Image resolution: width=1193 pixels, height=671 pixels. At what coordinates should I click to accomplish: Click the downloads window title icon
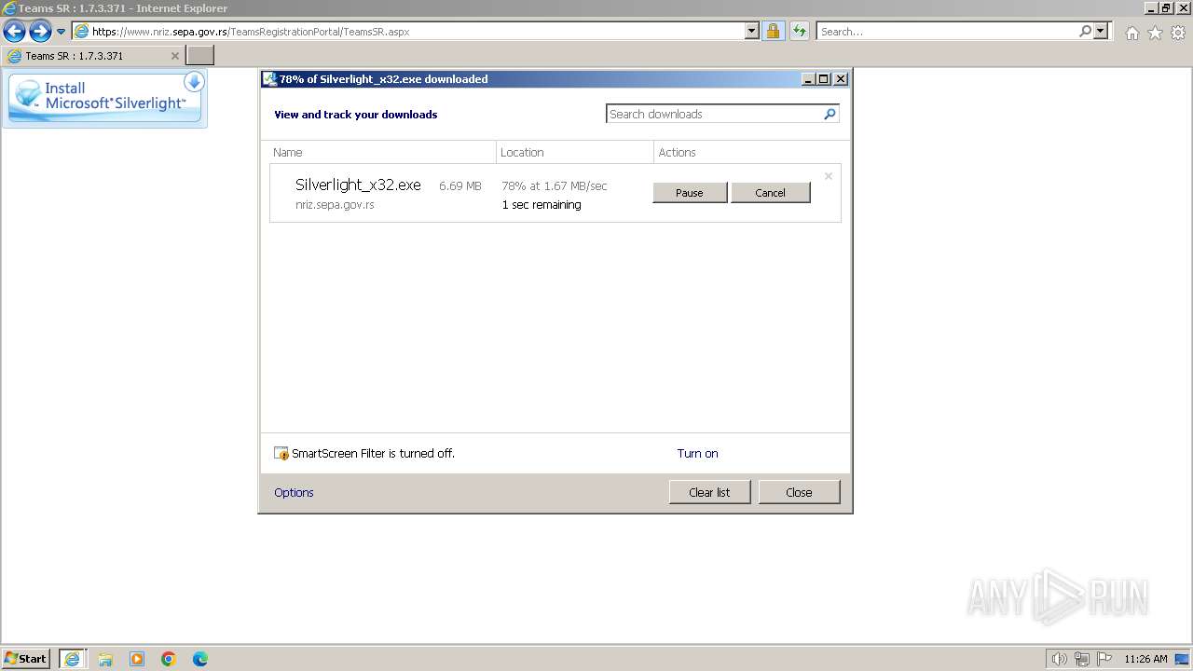click(269, 79)
